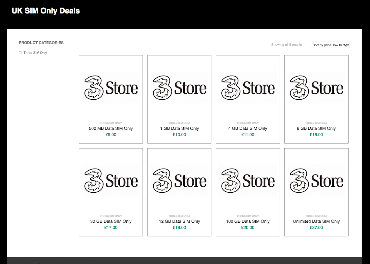Click the Three SIM Only category label in sidebar
The image size is (370, 264).
coord(35,53)
